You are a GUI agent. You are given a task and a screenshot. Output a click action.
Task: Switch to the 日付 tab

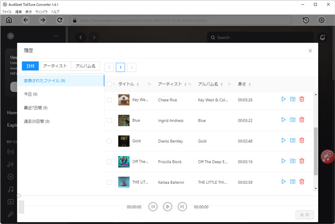pos(30,66)
